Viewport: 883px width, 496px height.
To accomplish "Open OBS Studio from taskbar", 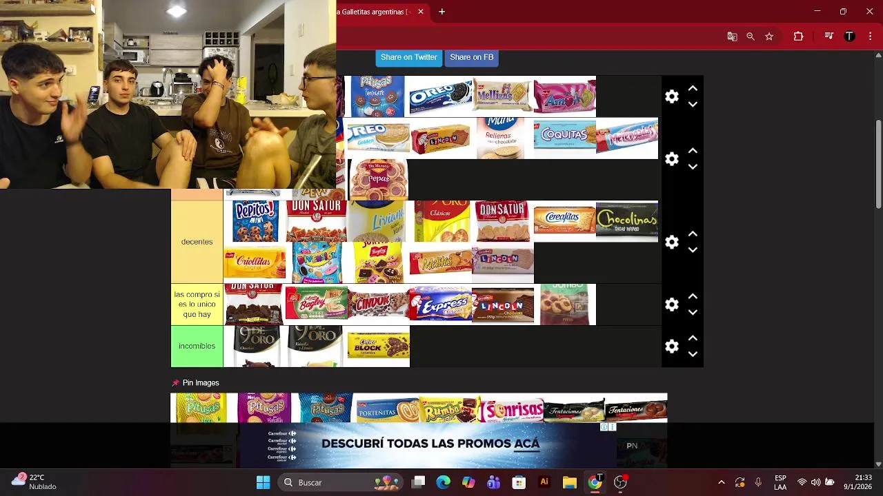I will click(620, 482).
